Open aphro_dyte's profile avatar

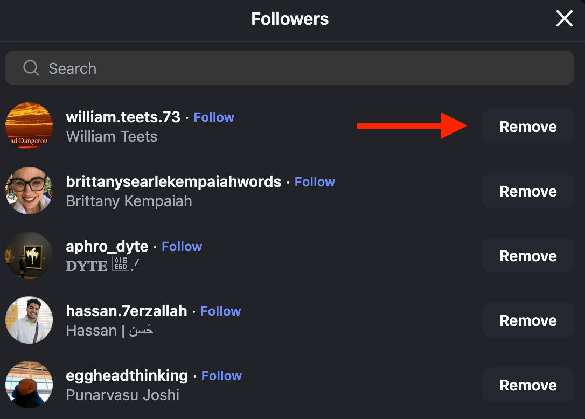29,255
